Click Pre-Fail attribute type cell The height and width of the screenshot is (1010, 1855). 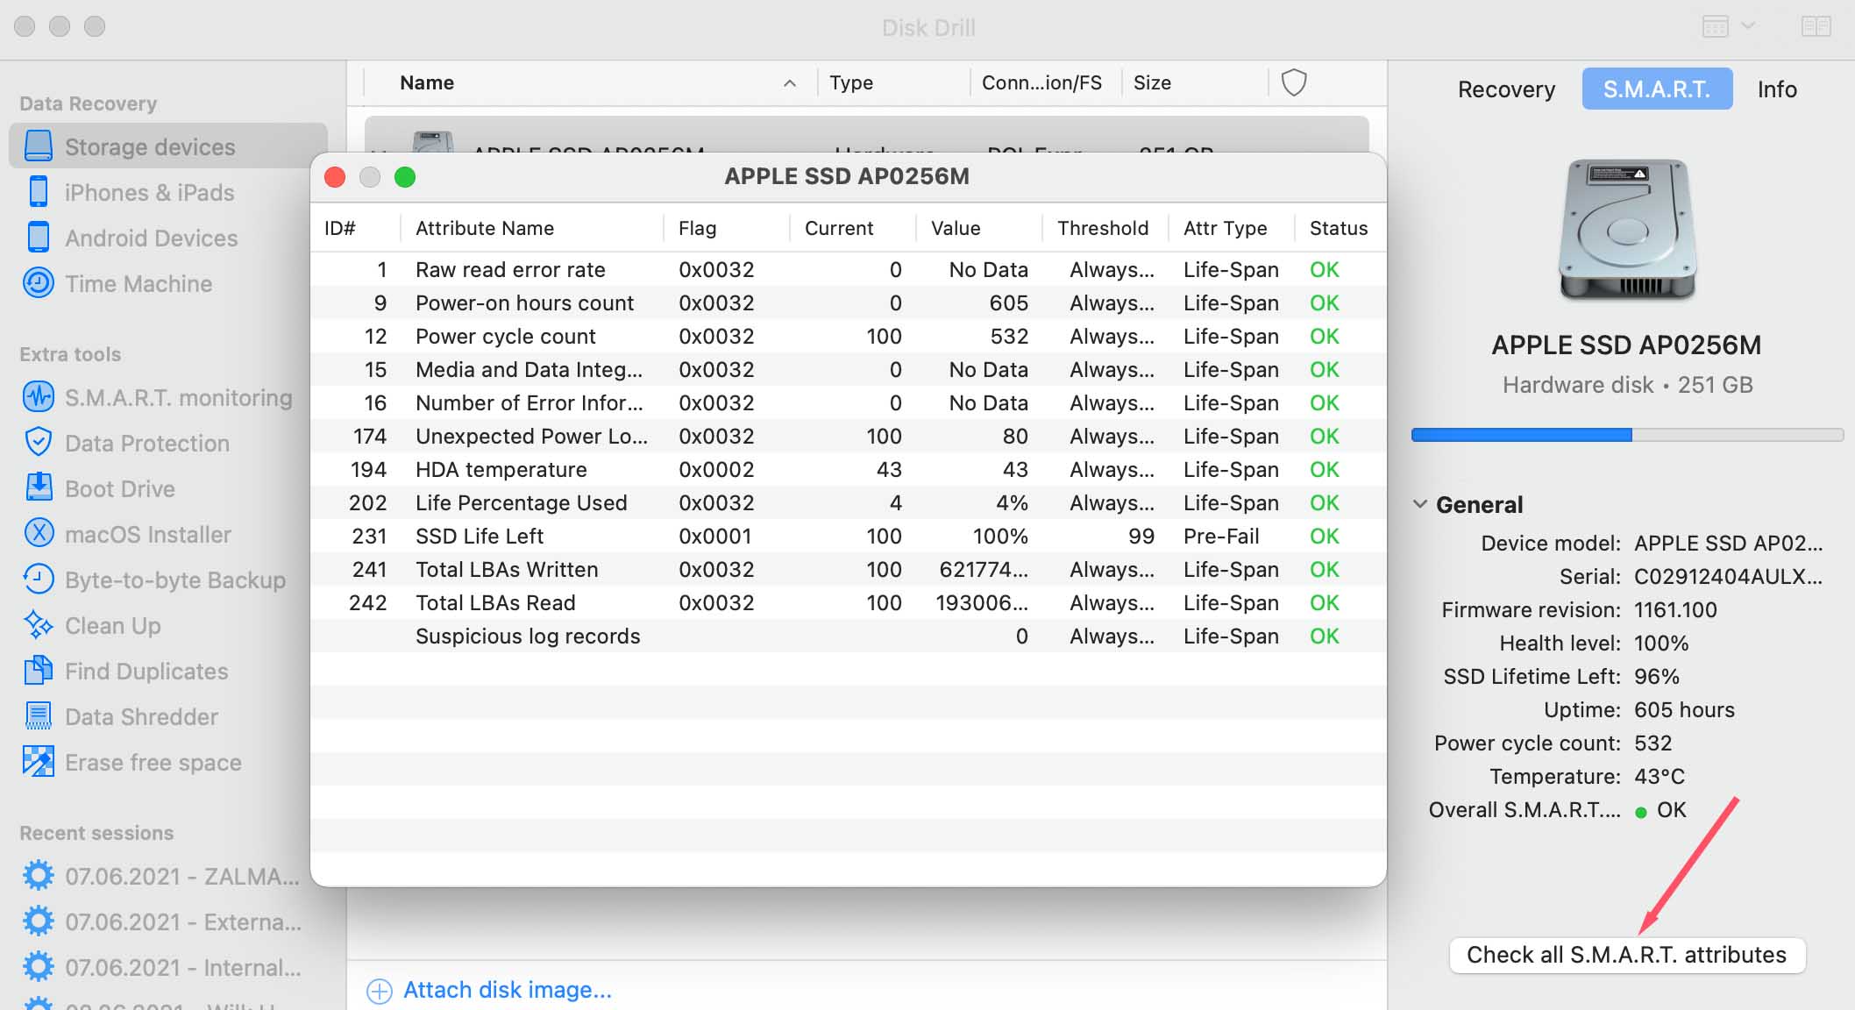click(x=1221, y=536)
